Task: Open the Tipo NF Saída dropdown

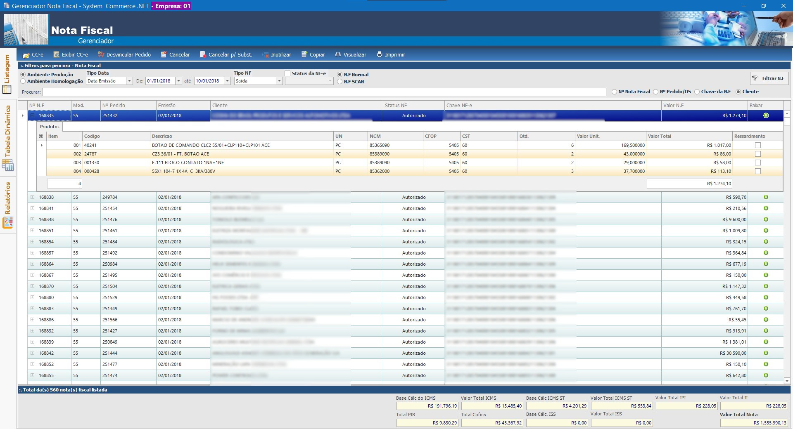Action: pyautogui.click(x=279, y=81)
